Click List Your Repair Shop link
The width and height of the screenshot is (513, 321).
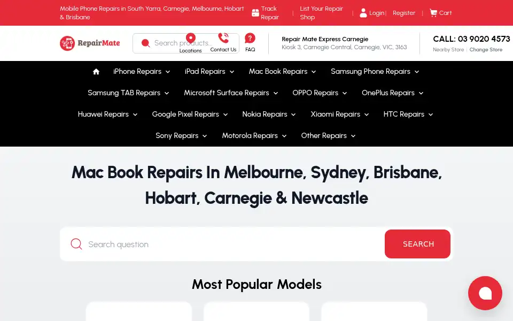pyautogui.click(x=321, y=13)
